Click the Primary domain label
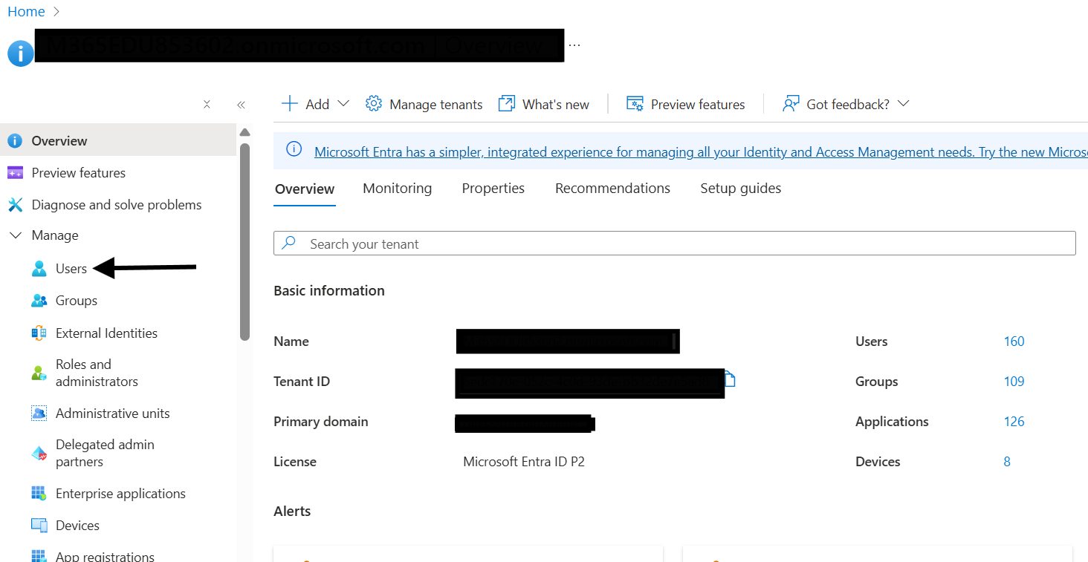 tap(321, 422)
